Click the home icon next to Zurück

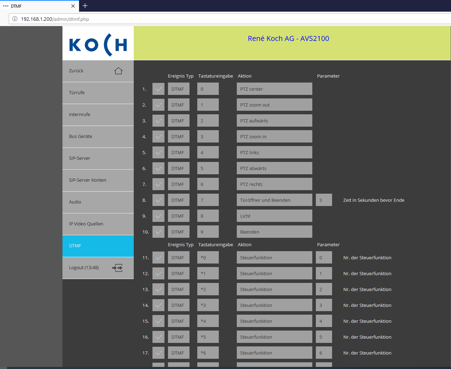pos(118,71)
